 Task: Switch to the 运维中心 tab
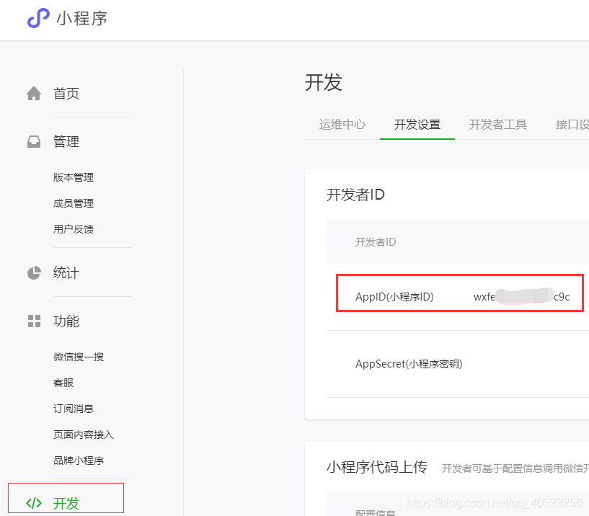pos(341,124)
